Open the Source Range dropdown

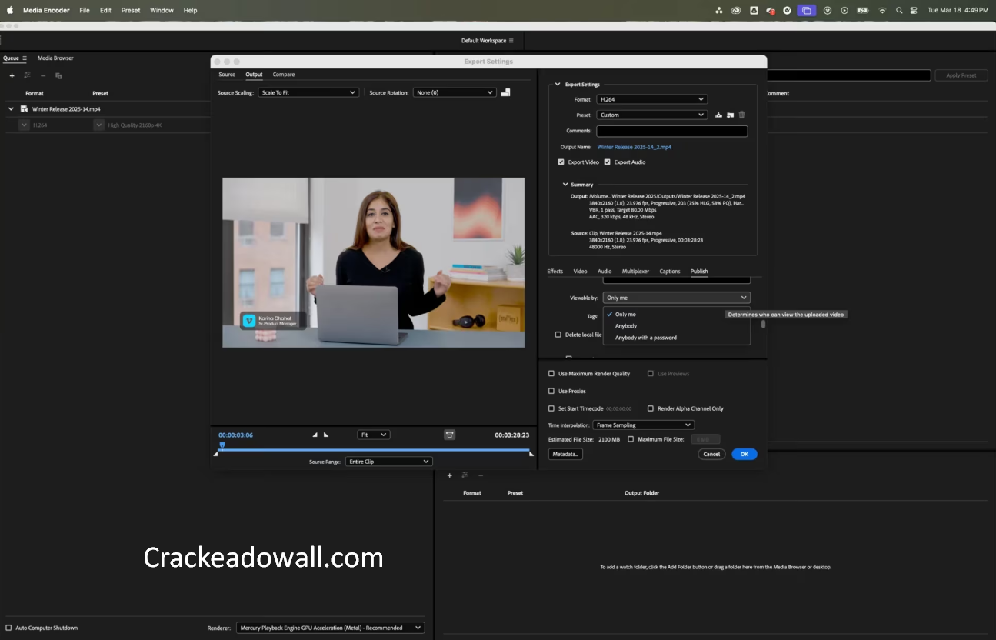pos(389,462)
